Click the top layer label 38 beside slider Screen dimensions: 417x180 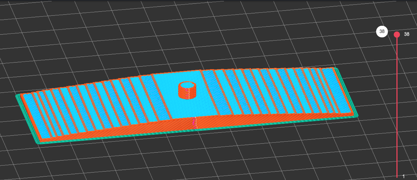click(407, 34)
